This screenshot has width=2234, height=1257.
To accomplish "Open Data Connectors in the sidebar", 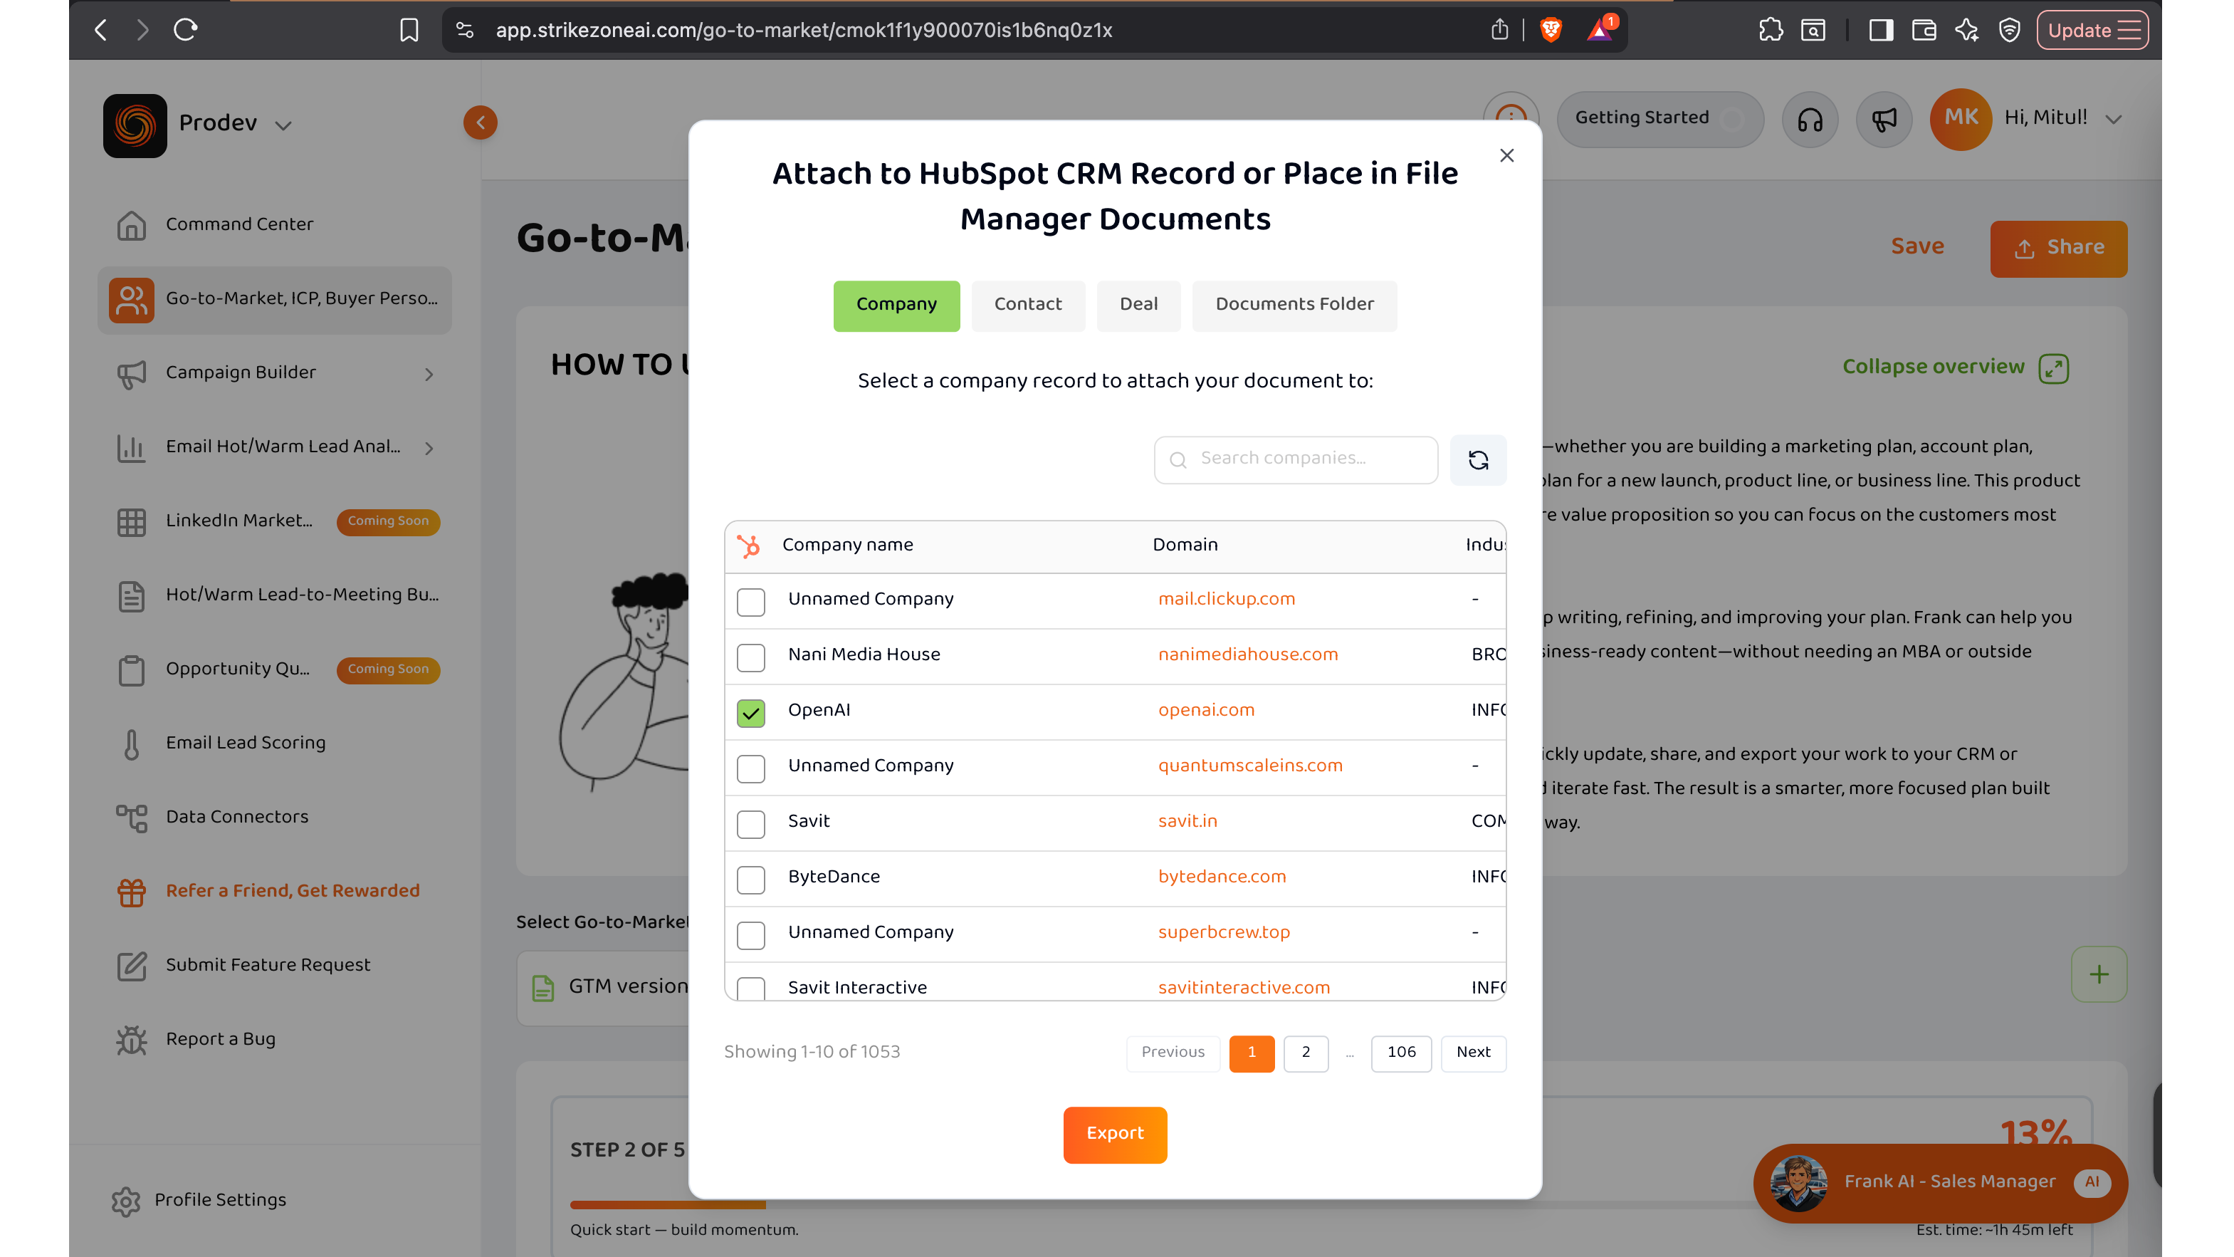I will tap(274, 817).
